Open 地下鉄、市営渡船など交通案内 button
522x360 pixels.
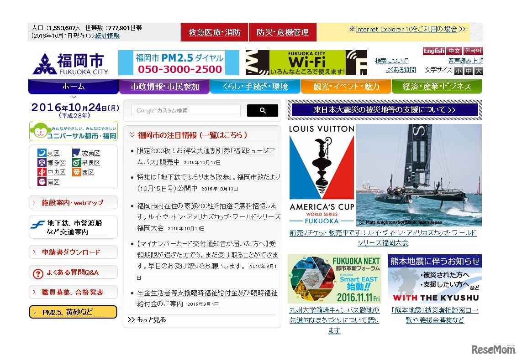click(73, 227)
